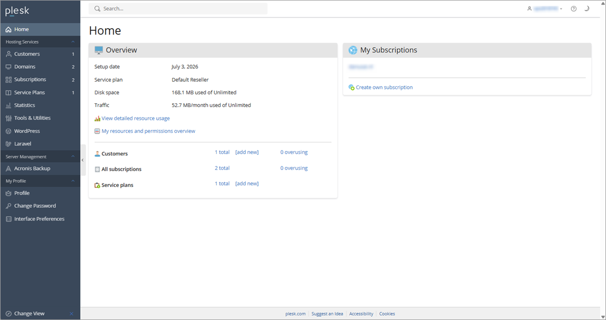The width and height of the screenshot is (606, 320).
Task: Click Customers 1 total link
Action: [x=222, y=152]
